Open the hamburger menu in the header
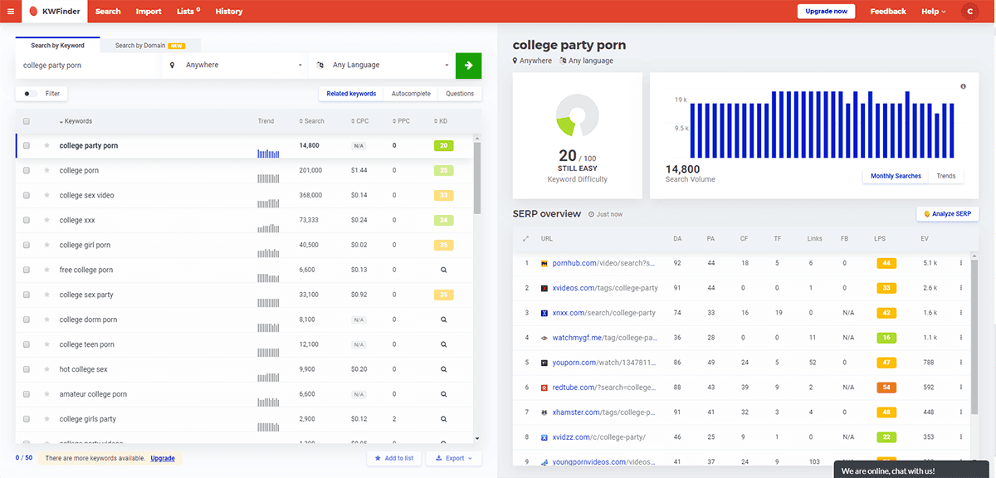 click(x=11, y=12)
